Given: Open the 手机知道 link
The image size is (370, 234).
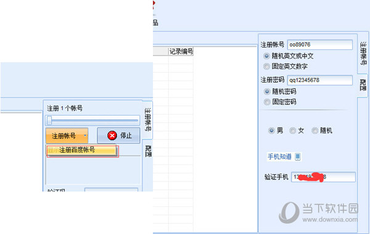Looking at the screenshot, I should 279,156.
